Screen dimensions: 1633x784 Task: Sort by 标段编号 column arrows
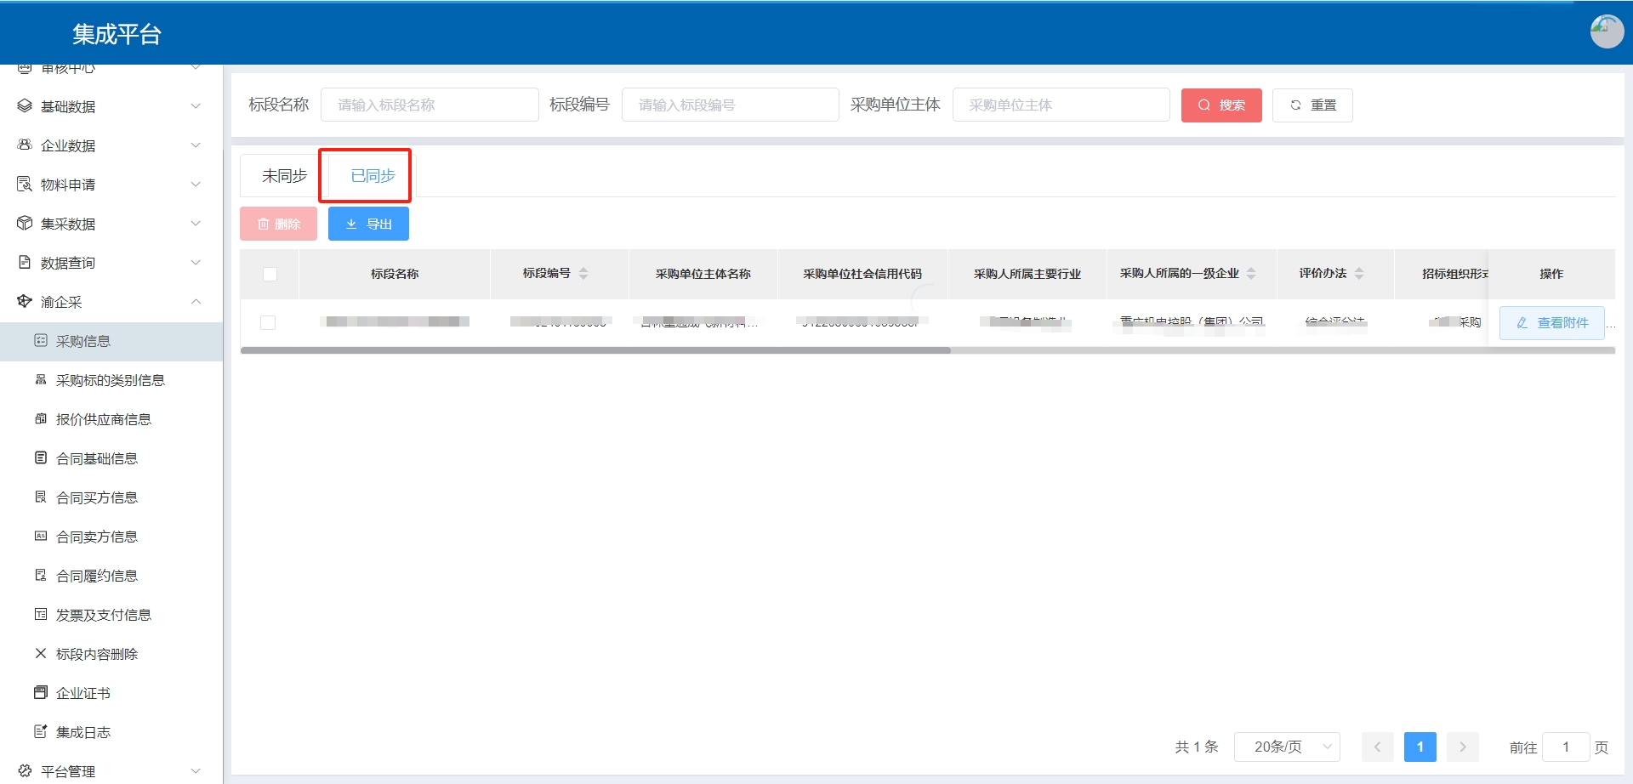[x=583, y=274]
